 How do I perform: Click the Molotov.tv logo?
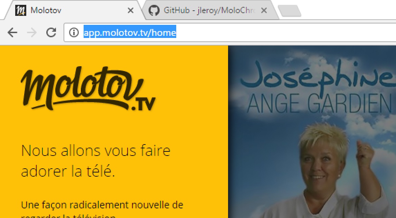click(88, 89)
